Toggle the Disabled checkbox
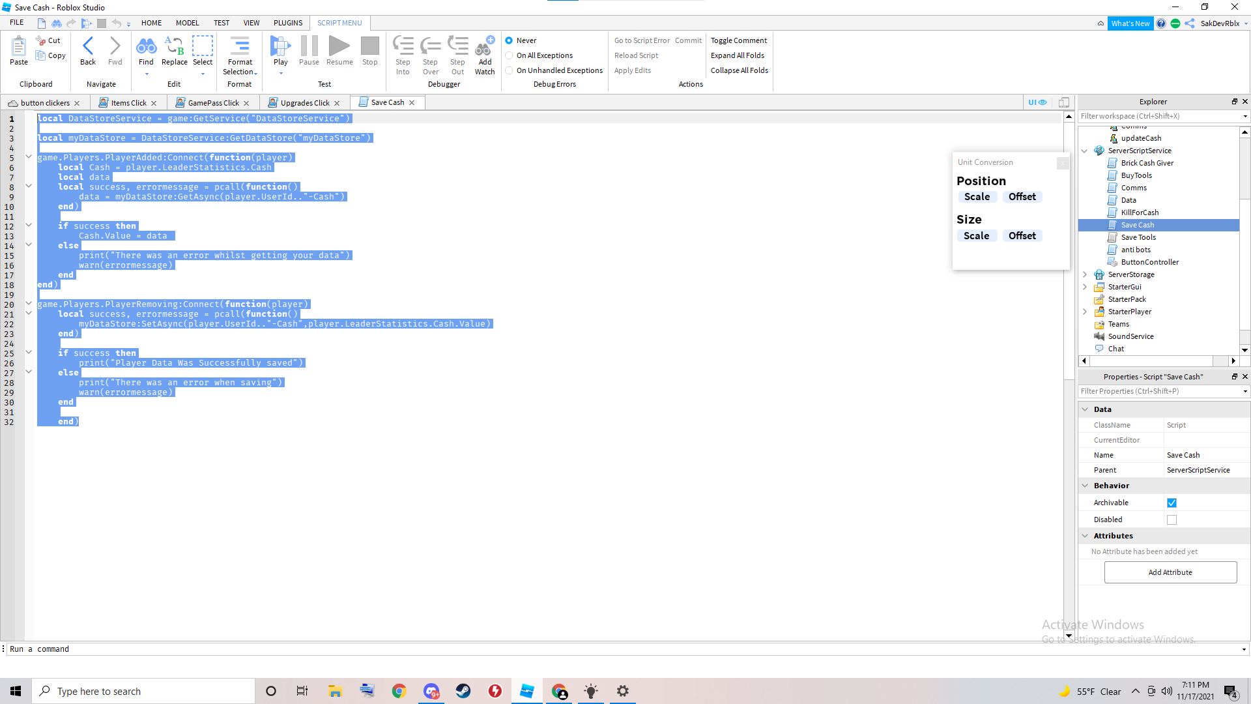The width and height of the screenshot is (1251, 704). 1172,520
